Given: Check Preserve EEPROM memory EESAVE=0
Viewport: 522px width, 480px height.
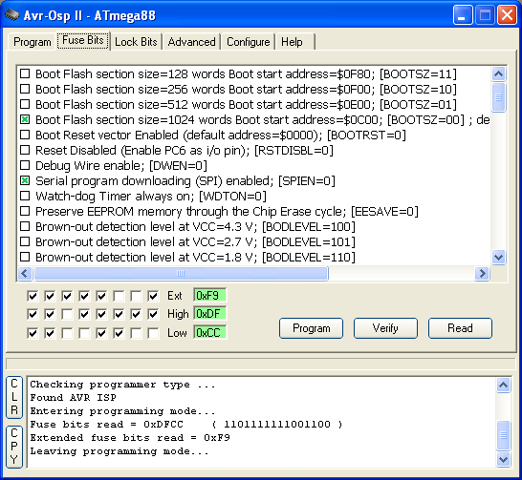Looking at the screenshot, I should click(25, 211).
